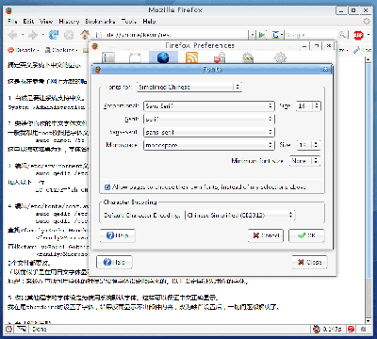The width and height of the screenshot is (377, 339).
Task: Click the load time icon beside 0.147s
Action: coord(317,329)
